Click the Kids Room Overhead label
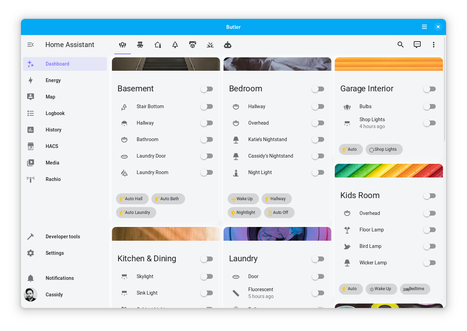Screen dimensions: 467x331 click(x=370, y=213)
